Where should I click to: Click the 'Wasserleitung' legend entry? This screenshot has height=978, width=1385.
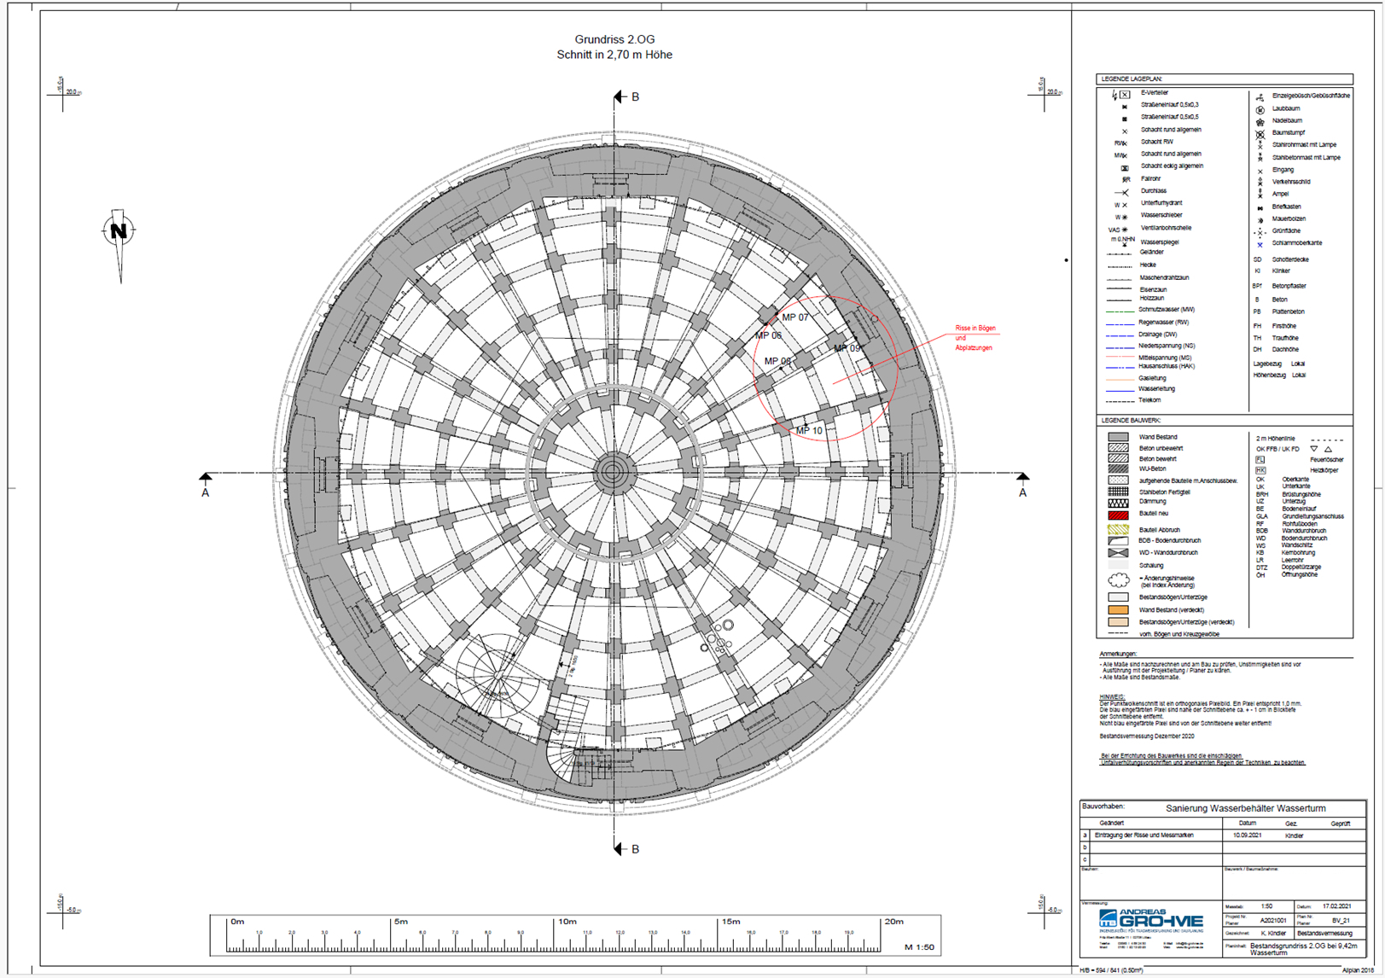click(1156, 389)
